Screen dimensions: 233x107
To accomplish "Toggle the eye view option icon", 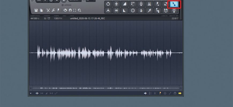I will 65,10.
